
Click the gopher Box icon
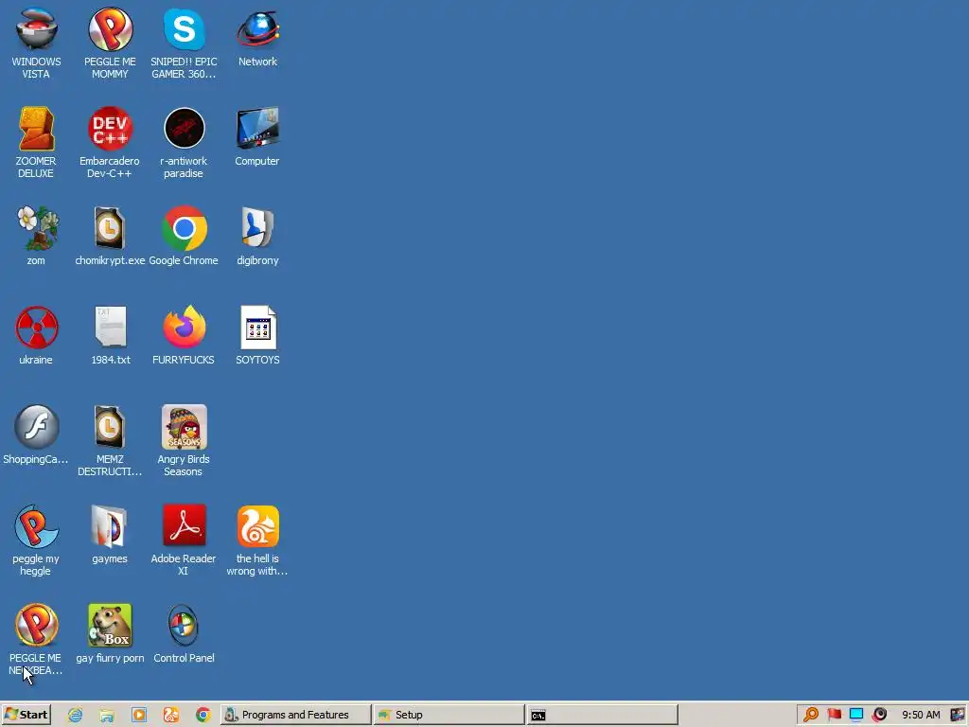coord(110,626)
